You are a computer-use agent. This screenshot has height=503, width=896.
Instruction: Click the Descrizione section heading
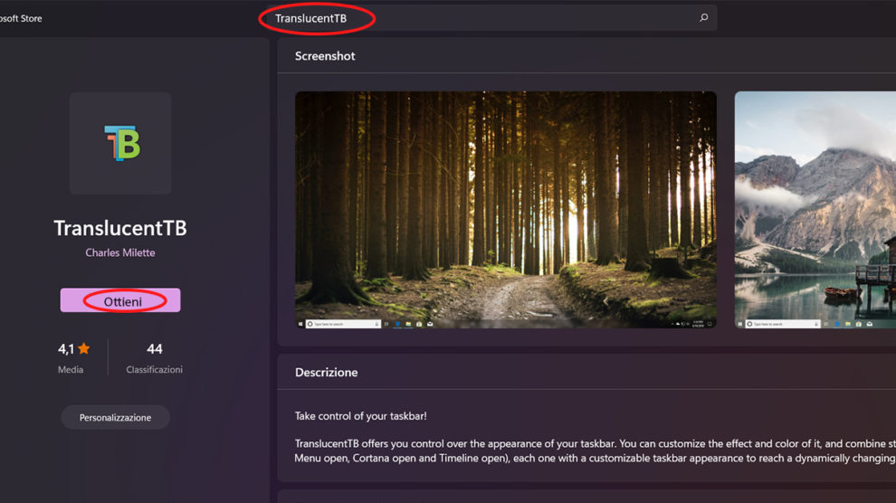point(327,372)
